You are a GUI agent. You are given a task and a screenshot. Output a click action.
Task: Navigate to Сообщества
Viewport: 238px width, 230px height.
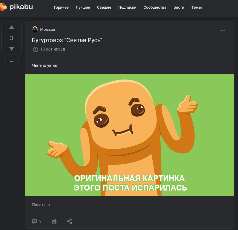click(x=155, y=7)
